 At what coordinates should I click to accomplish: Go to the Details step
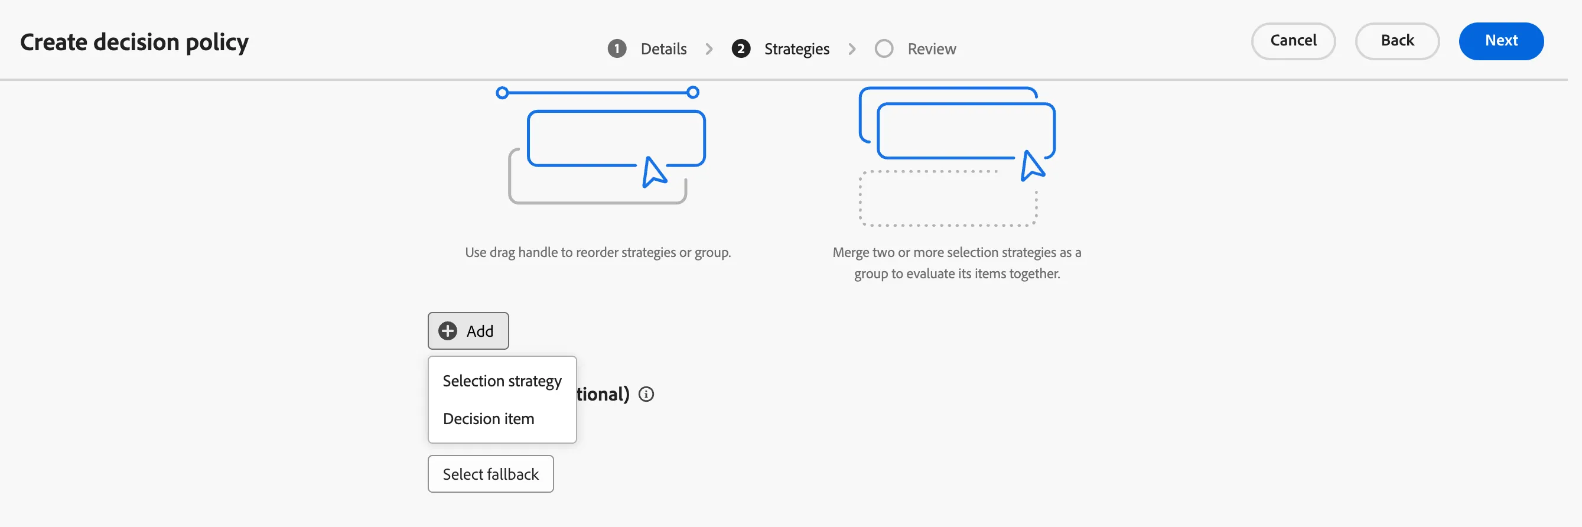coord(647,48)
